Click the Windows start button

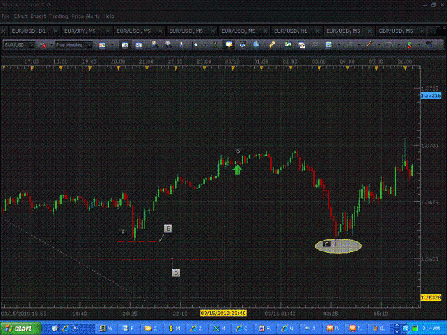[x=21, y=329]
